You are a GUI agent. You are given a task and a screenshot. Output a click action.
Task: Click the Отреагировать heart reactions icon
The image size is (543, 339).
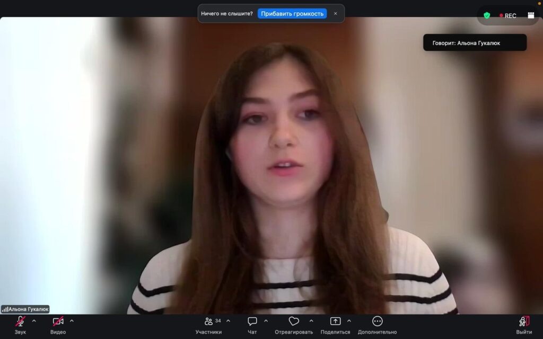pos(294,322)
